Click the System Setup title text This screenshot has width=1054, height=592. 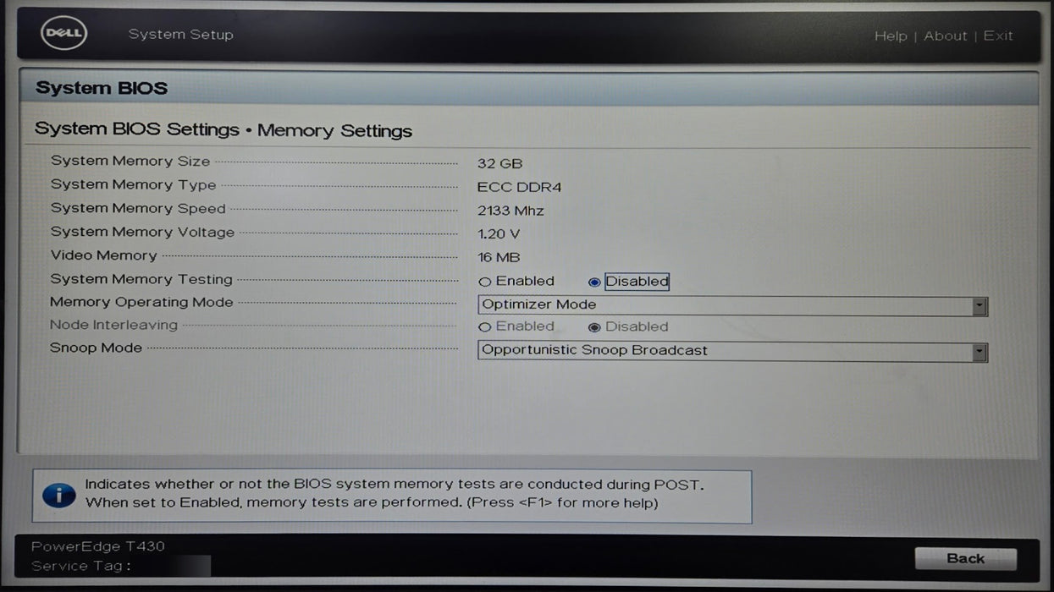(180, 35)
